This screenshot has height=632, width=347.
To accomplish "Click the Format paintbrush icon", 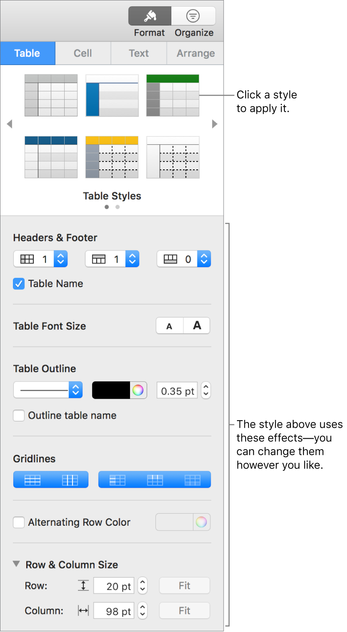I will pyautogui.click(x=150, y=16).
